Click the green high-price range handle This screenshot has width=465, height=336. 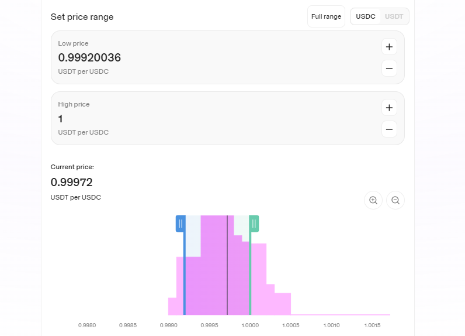tap(254, 224)
